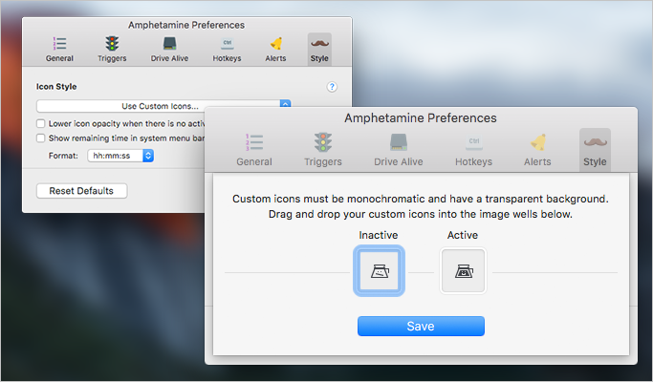Viewport: 653px width, 382px height.
Task: Switch to General tab label in back window
Action: click(59, 58)
